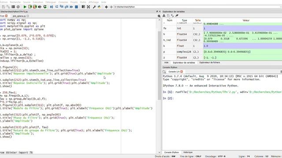This screenshot has width=282, height=158.
Task: Close the Console 1/A tab
Action: 182,72
